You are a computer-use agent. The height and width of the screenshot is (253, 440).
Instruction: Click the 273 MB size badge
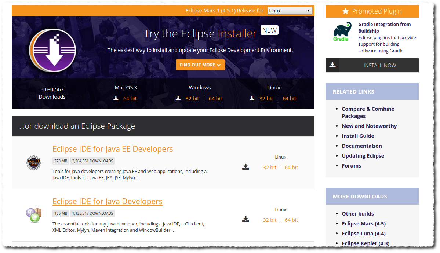pos(61,161)
